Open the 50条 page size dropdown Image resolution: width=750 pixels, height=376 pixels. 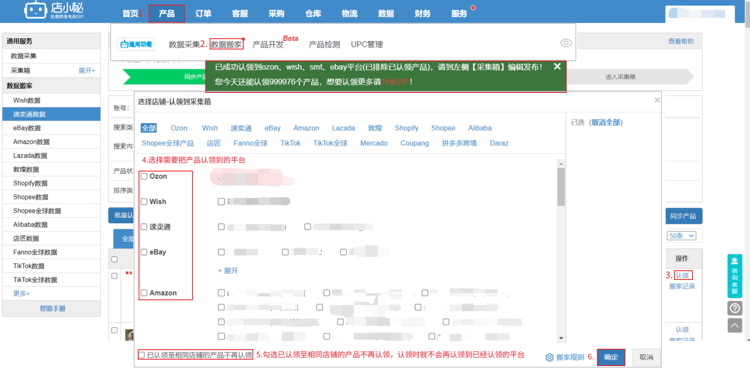tap(681, 236)
